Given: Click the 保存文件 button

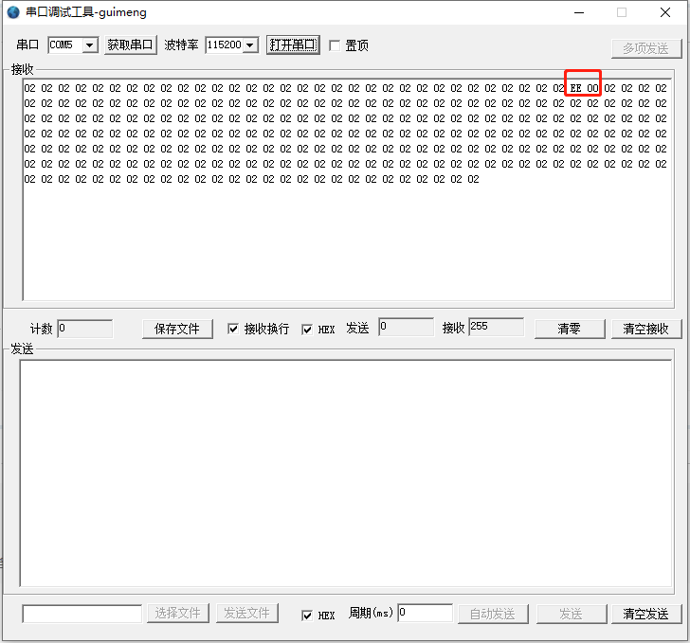Looking at the screenshot, I should pos(177,329).
